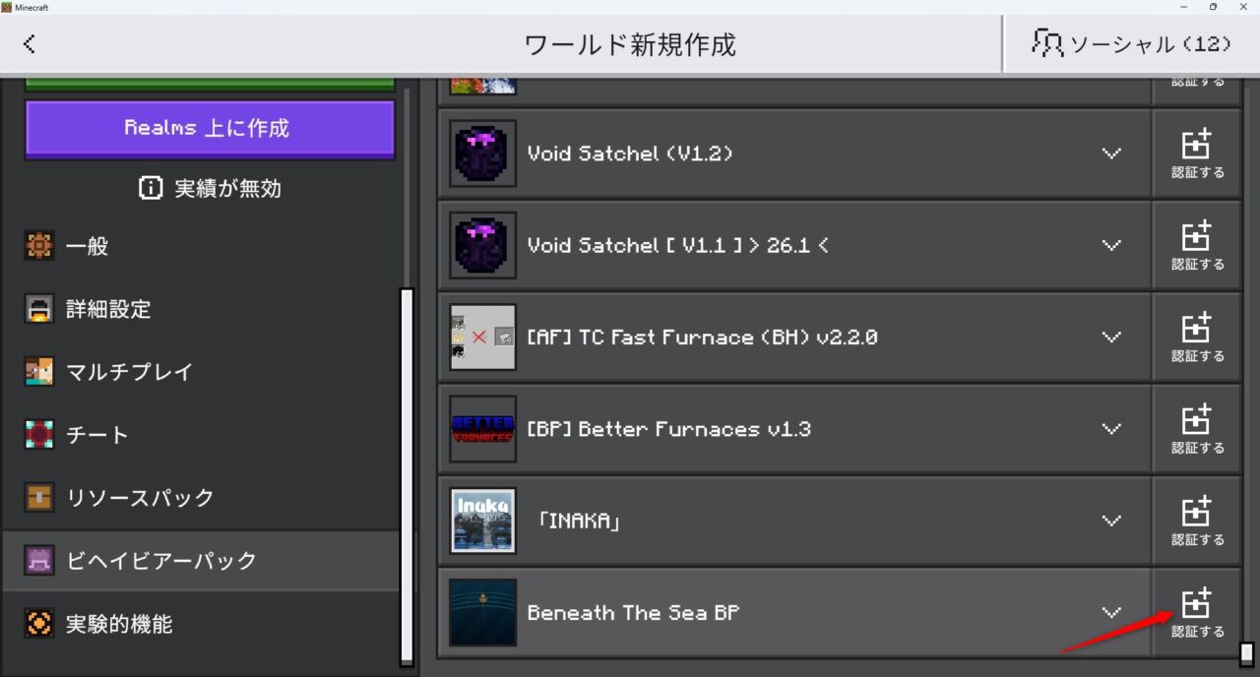Open the Social (12) panel
Viewport: 1260px width, 677px height.
point(1131,44)
